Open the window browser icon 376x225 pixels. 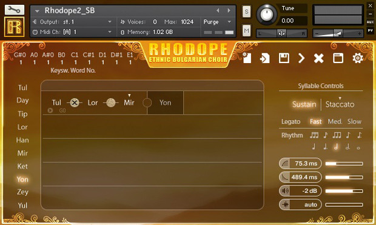pyautogui.click(x=338, y=58)
